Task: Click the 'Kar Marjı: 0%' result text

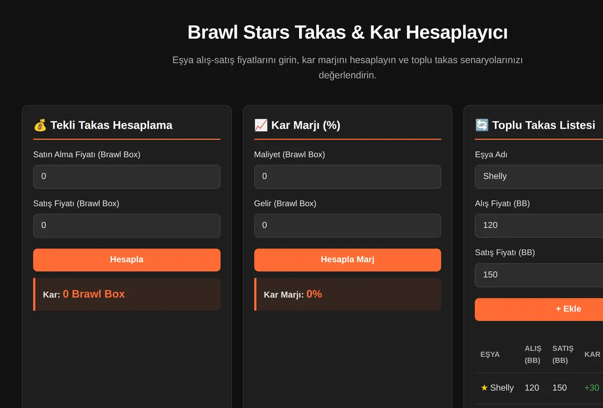Action: 293,294
